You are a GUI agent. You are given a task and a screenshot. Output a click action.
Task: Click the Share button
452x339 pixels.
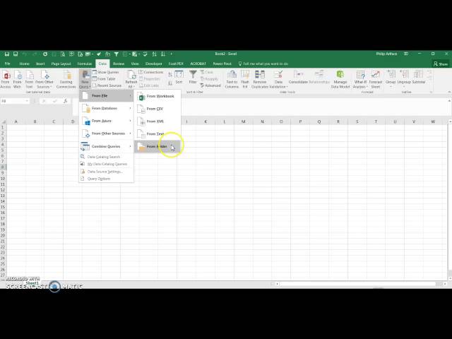(x=441, y=64)
